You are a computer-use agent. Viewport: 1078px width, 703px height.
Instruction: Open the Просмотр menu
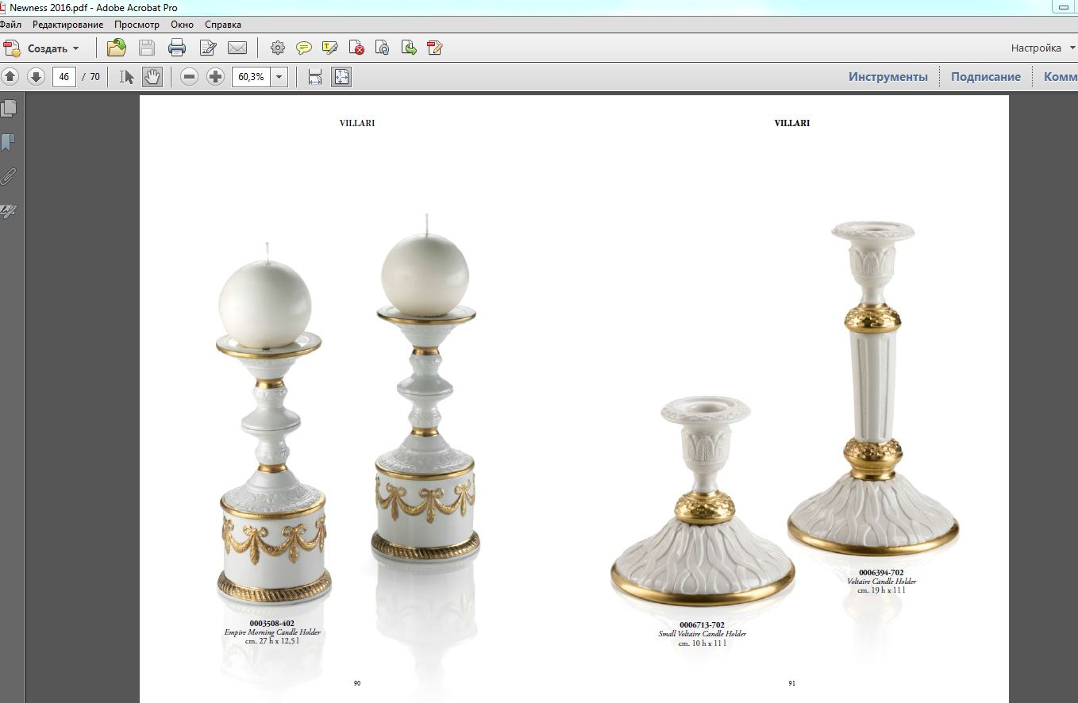coord(137,25)
